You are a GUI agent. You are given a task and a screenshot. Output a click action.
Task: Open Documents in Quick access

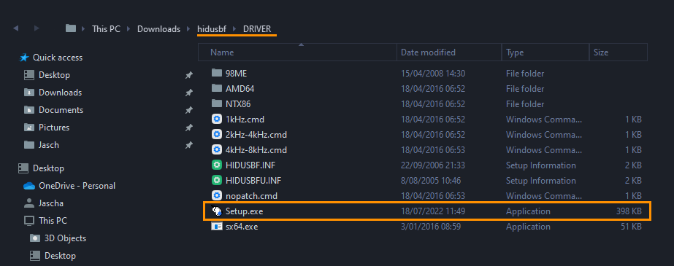point(61,110)
